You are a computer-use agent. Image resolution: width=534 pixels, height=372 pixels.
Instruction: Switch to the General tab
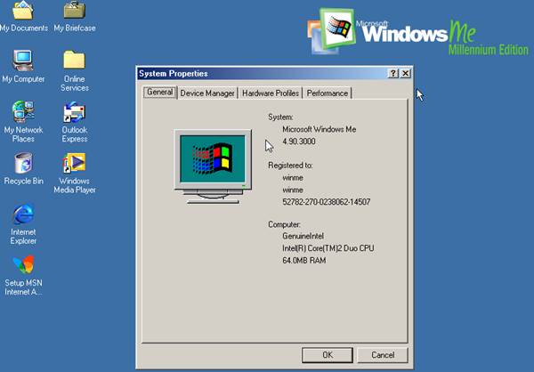160,92
